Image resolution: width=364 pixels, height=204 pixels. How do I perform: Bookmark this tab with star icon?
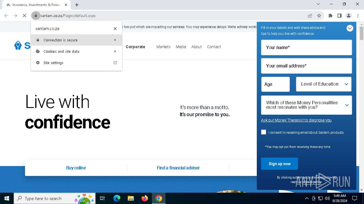[x=319, y=16]
